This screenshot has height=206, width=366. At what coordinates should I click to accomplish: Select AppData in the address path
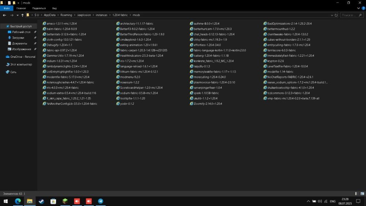[x=50, y=15]
